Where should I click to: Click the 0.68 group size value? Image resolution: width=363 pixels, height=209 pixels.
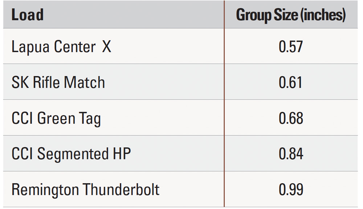coord(291,118)
